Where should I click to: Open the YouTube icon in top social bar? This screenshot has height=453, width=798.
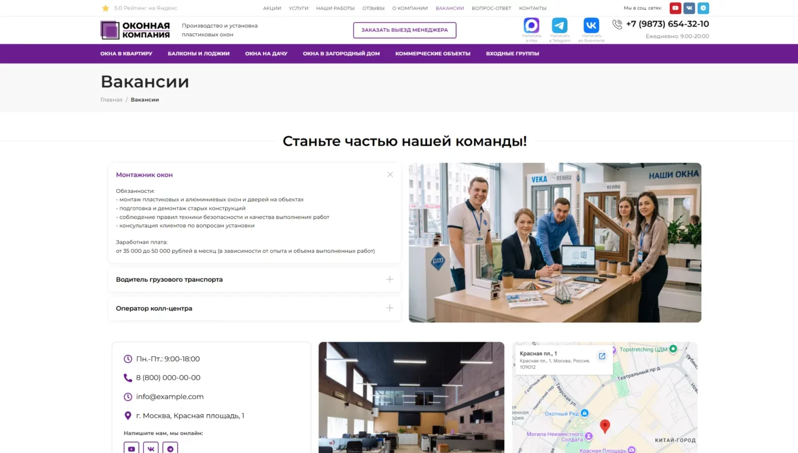point(675,8)
